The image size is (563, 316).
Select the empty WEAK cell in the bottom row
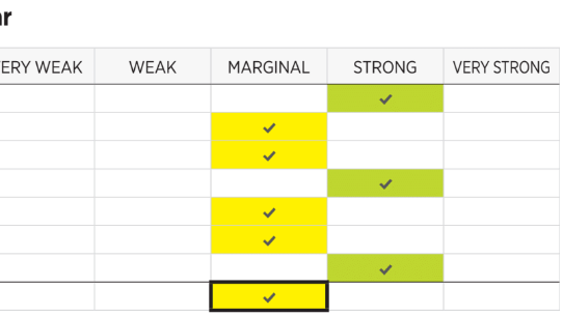click(153, 297)
